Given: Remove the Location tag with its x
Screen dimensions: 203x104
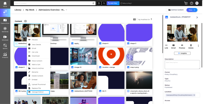Looking at the screenshot, I should 194,95.
